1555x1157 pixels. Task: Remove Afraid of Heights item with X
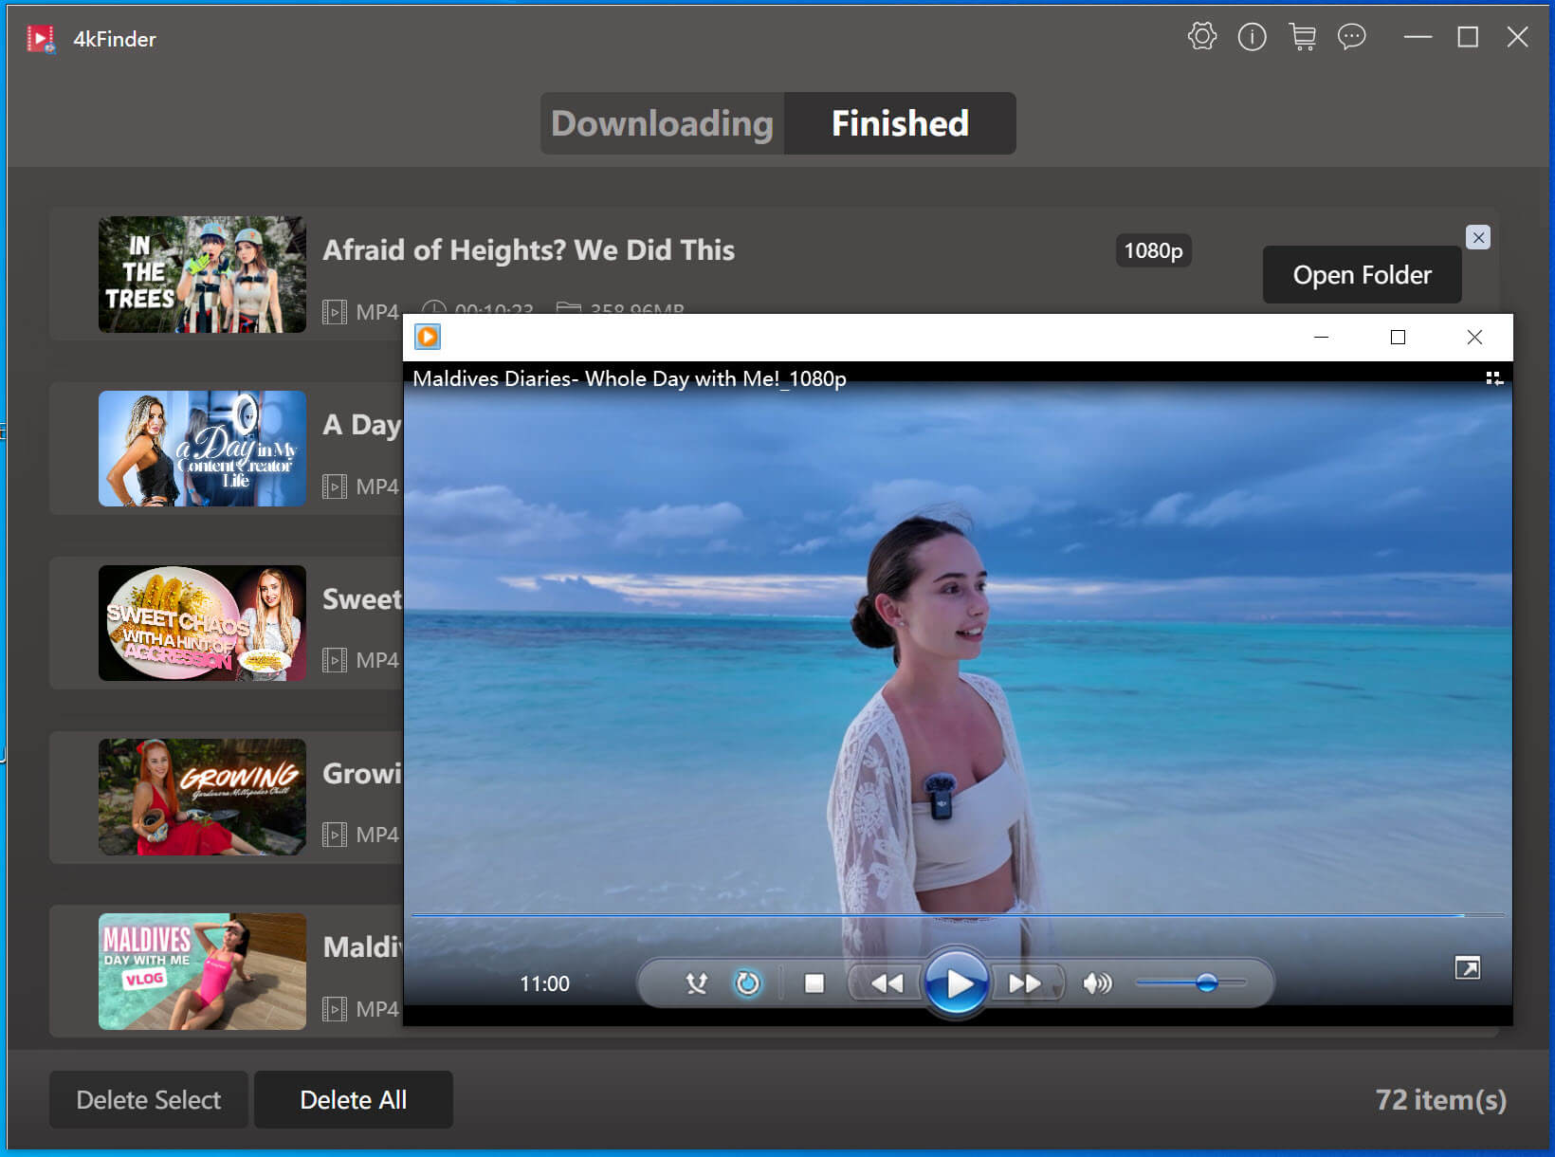(1477, 237)
